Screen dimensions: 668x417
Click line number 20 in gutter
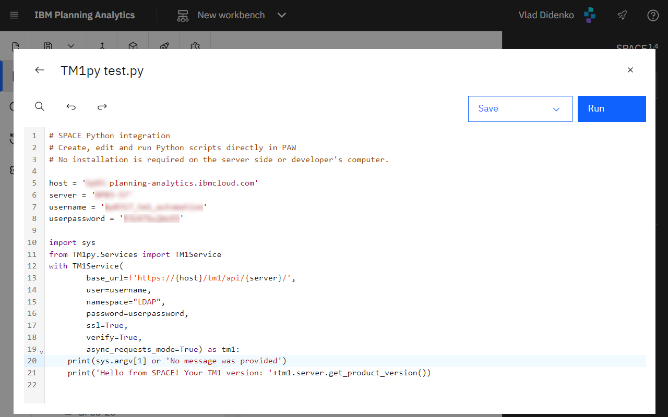pyautogui.click(x=32, y=361)
